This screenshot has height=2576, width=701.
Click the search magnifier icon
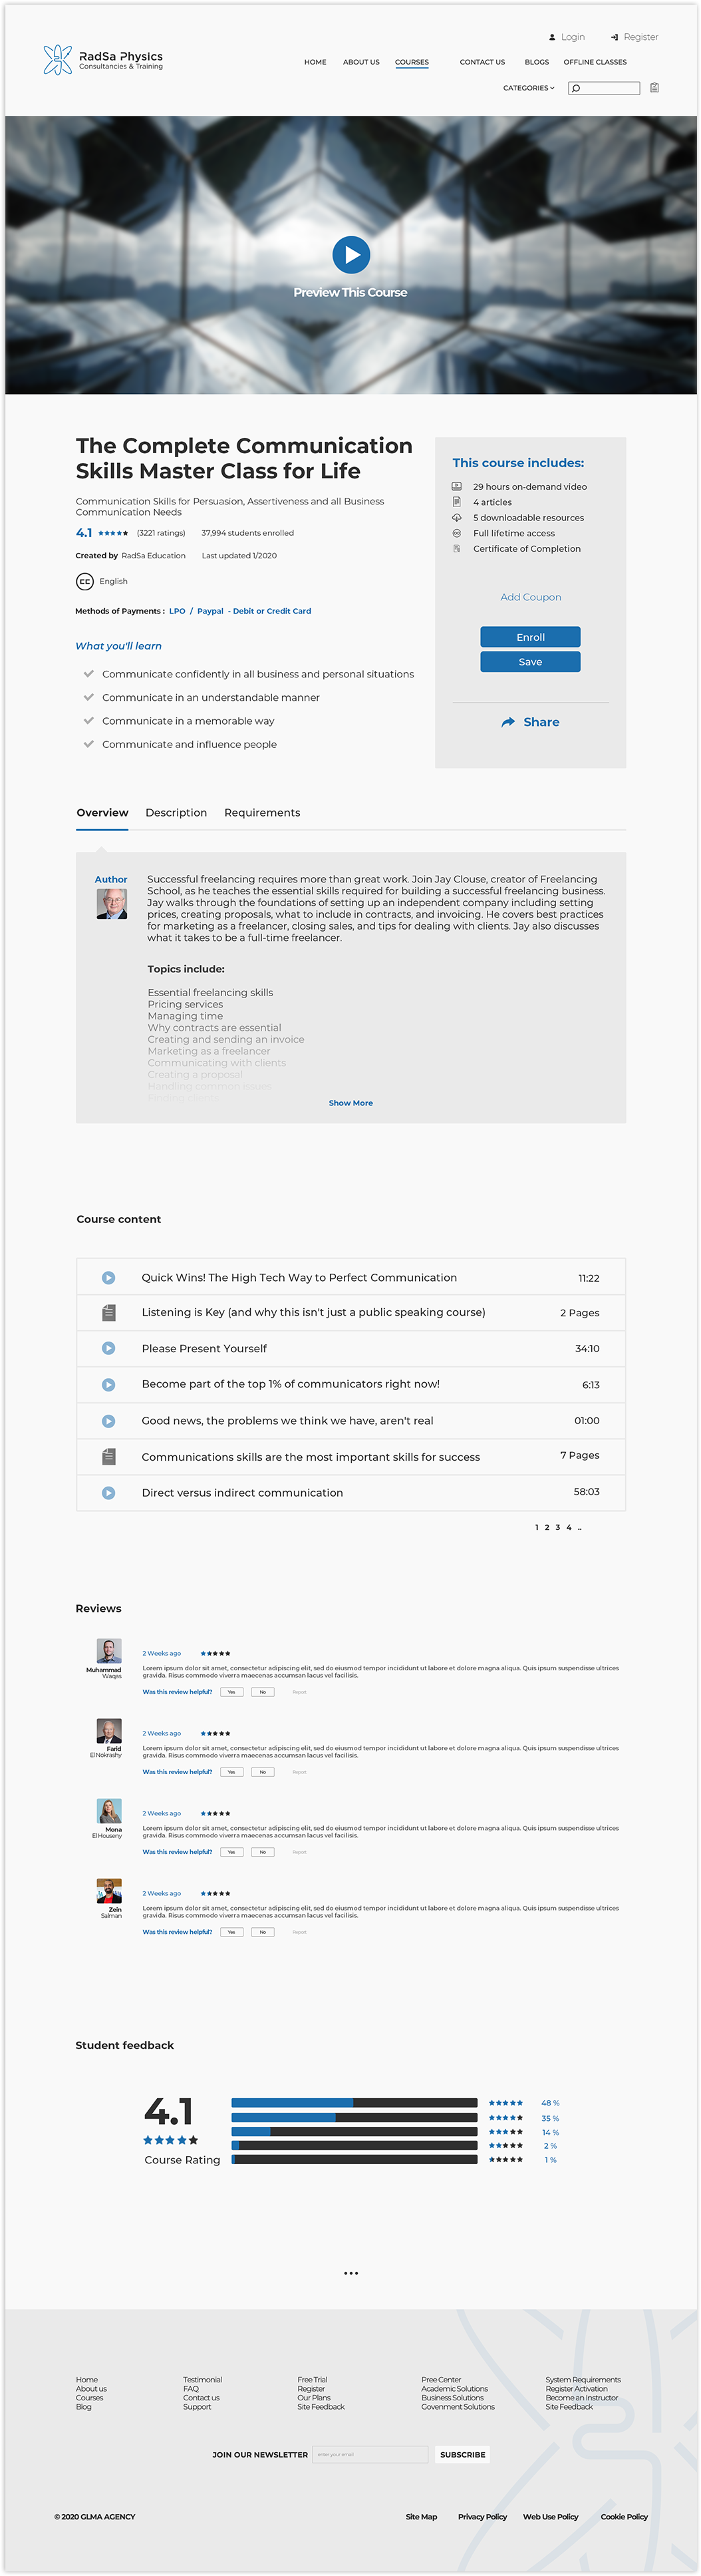point(576,89)
